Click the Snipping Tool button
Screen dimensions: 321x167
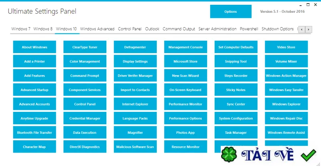tap(236, 62)
